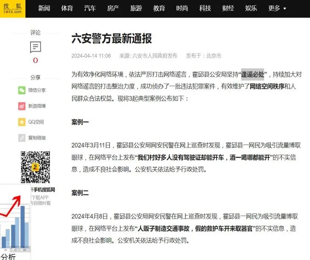This screenshot has height=260, width=310.
Task: Navigate to the 旅游 section
Action: [136, 8]
